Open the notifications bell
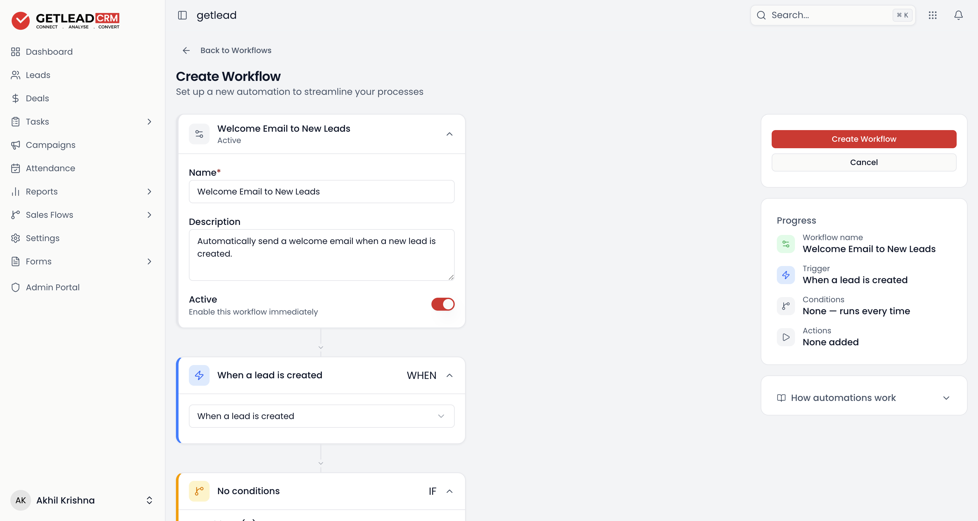978x521 pixels. [958, 15]
